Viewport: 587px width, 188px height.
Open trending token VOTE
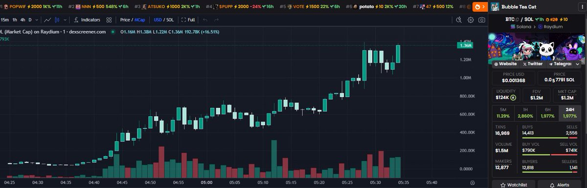click(310, 7)
